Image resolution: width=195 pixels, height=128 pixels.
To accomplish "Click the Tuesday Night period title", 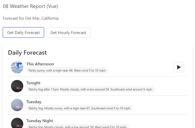I will [40, 121].
